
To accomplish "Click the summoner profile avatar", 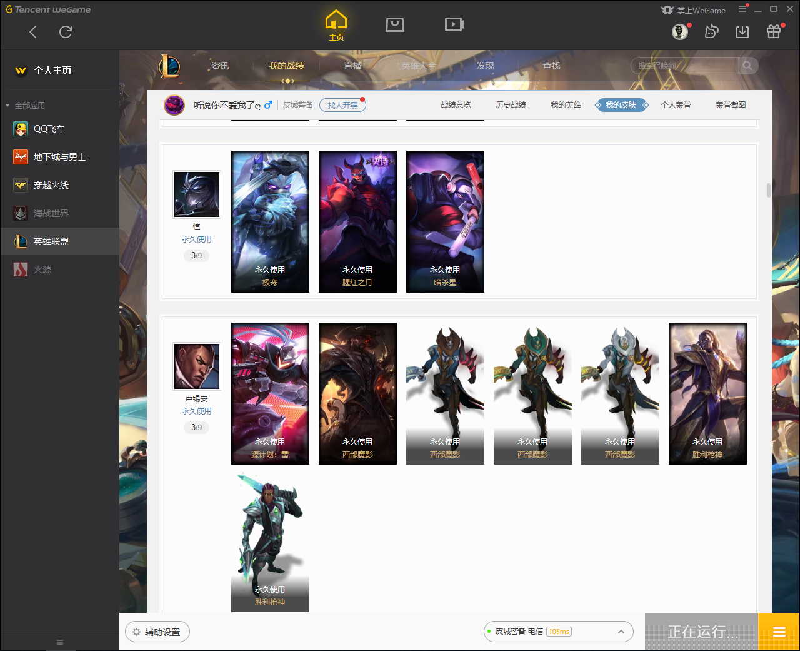I will 174,105.
